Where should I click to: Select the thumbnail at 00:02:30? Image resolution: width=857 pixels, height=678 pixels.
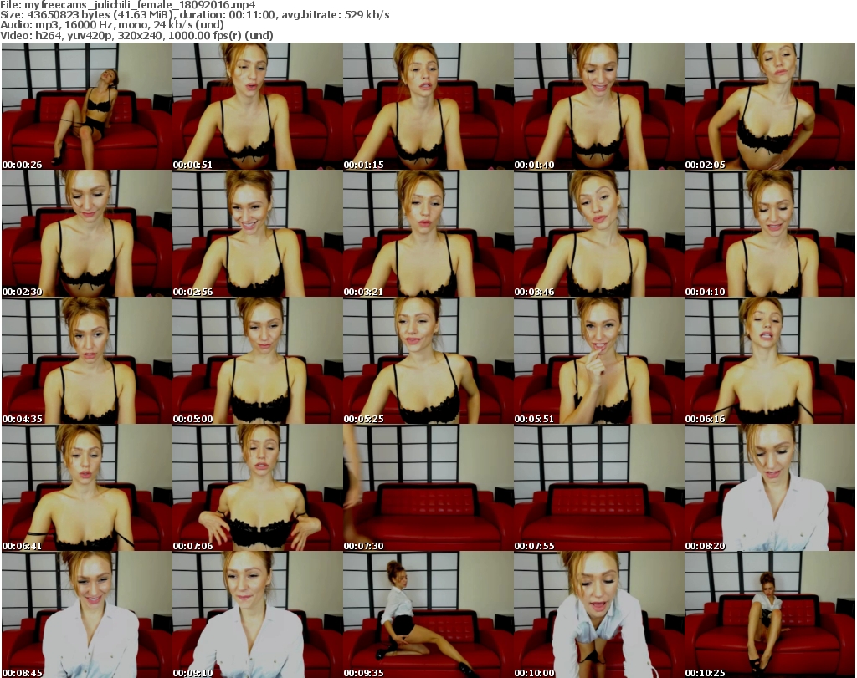coord(86,234)
